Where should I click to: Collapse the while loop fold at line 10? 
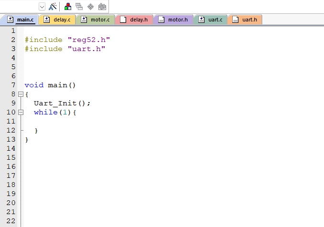tap(21, 113)
